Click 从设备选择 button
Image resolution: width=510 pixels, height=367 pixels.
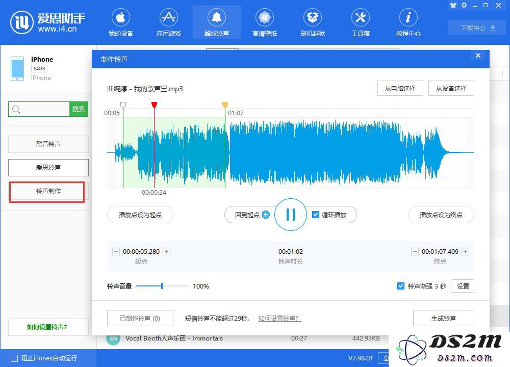451,88
